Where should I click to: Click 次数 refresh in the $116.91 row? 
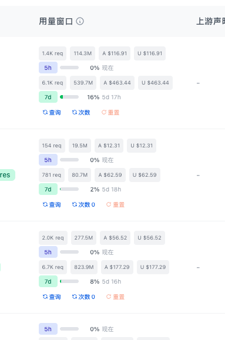[x=81, y=112]
